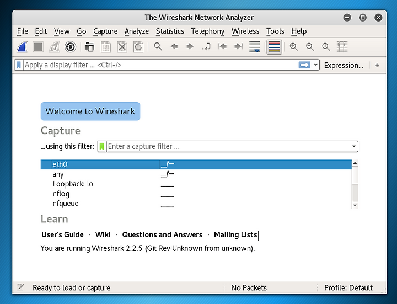Screen dimensions: 397x304
Task: Click the Stop capture square icon
Action: click(x=38, y=47)
